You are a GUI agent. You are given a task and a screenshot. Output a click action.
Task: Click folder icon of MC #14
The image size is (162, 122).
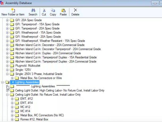pos(17,111)
